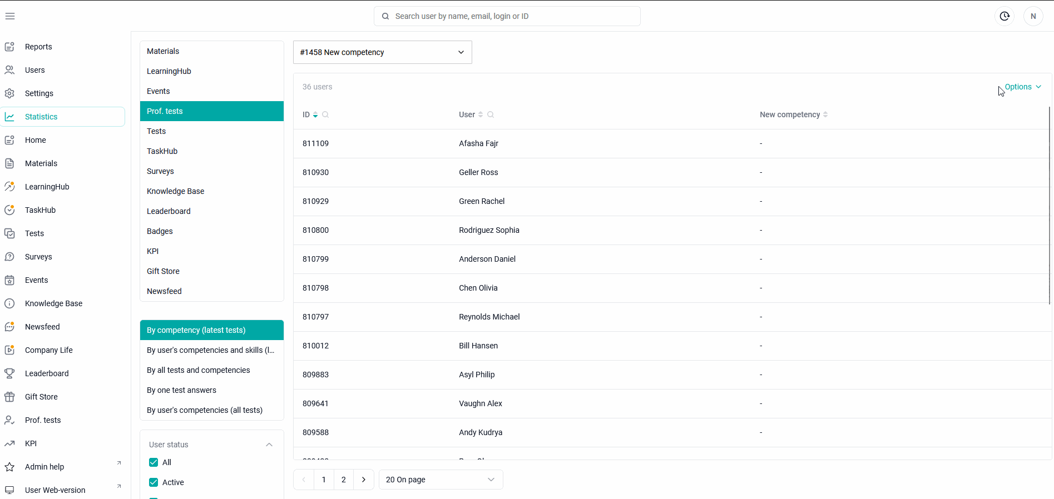The image size is (1054, 499).
Task: Open the hamburger menu icon
Action: pyautogui.click(x=10, y=16)
